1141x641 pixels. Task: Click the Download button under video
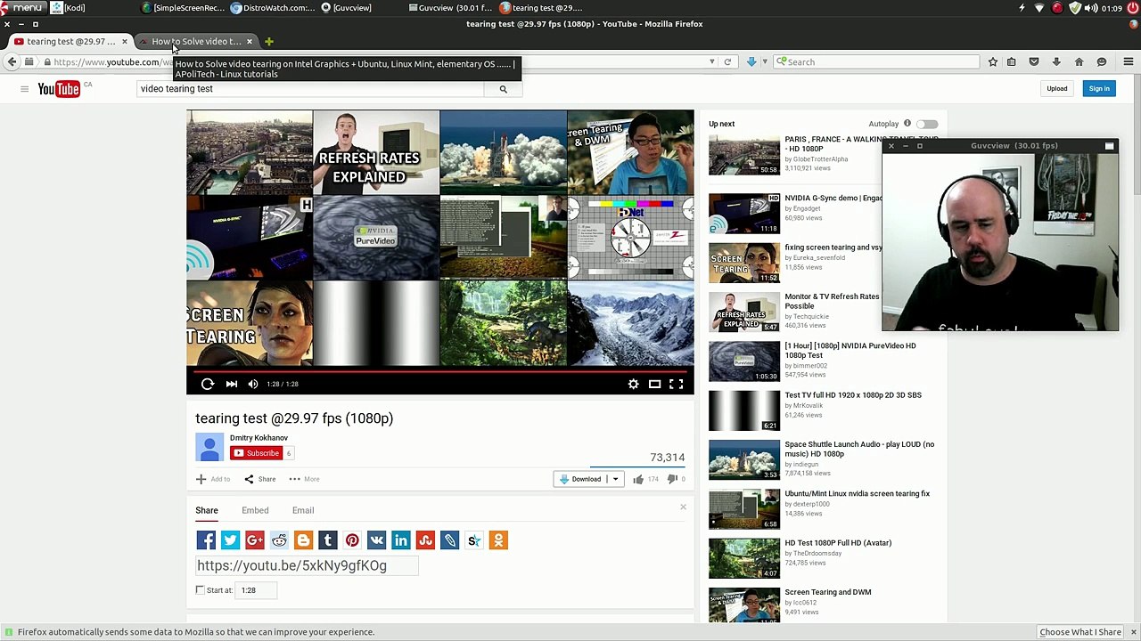pos(580,479)
